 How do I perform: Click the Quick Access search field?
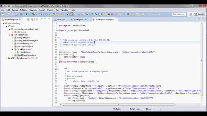tap(179, 14)
